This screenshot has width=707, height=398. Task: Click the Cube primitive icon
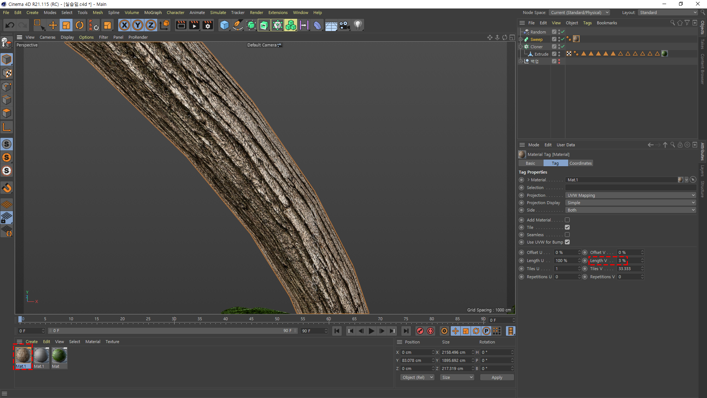pos(224,25)
